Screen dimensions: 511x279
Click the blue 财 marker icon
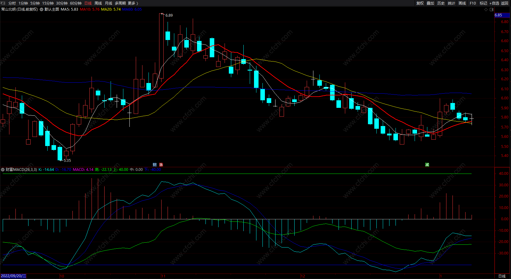[x=155, y=165]
